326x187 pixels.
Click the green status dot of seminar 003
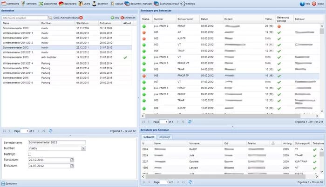tap(144, 45)
